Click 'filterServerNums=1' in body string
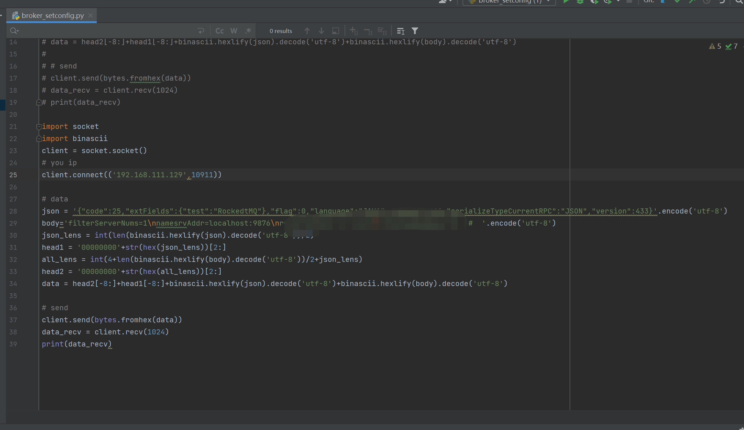744x430 pixels. click(x=108, y=223)
